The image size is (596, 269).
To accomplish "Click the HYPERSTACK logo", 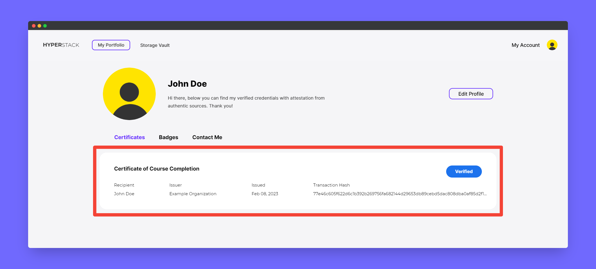I will pos(61,45).
